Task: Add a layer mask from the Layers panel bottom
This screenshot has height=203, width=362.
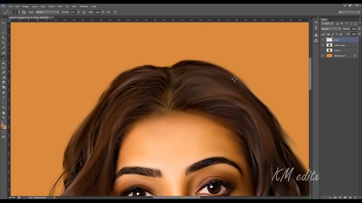Action: pos(335,197)
